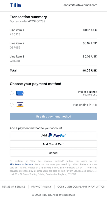
Task: Click the Visa ending in 1111 label
Action: click(x=85, y=105)
